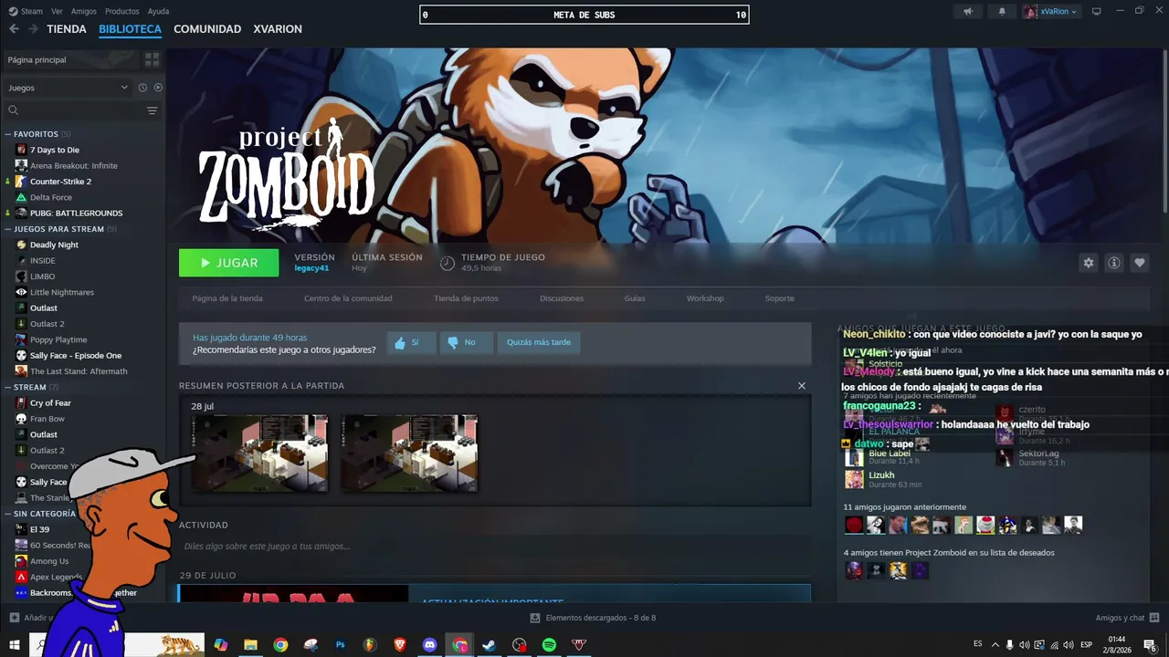Open the Discusiones link
Viewport: 1169px width, 657px height.
coord(562,298)
